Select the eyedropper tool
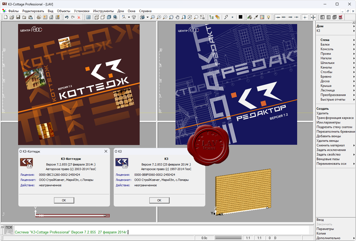The image size is (356, 241). point(256,17)
